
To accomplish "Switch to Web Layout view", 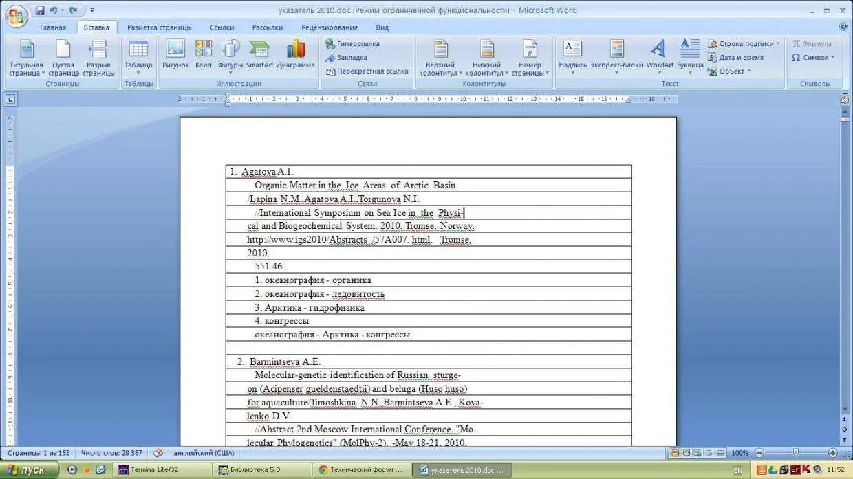I will [x=698, y=453].
